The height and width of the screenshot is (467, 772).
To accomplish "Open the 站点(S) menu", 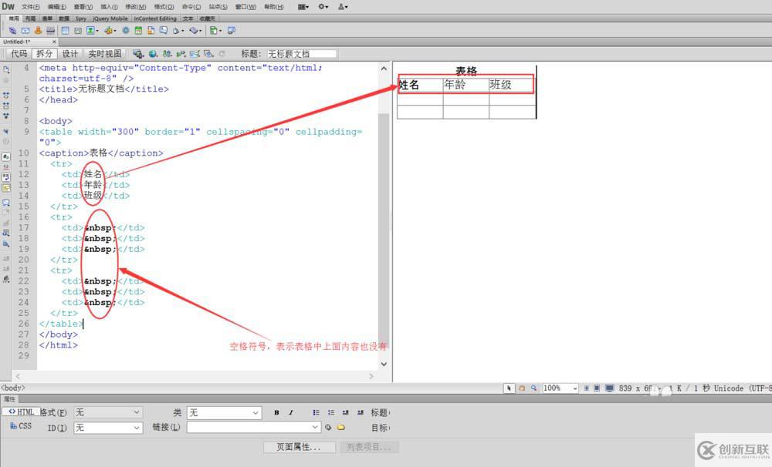I will click(218, 7).
